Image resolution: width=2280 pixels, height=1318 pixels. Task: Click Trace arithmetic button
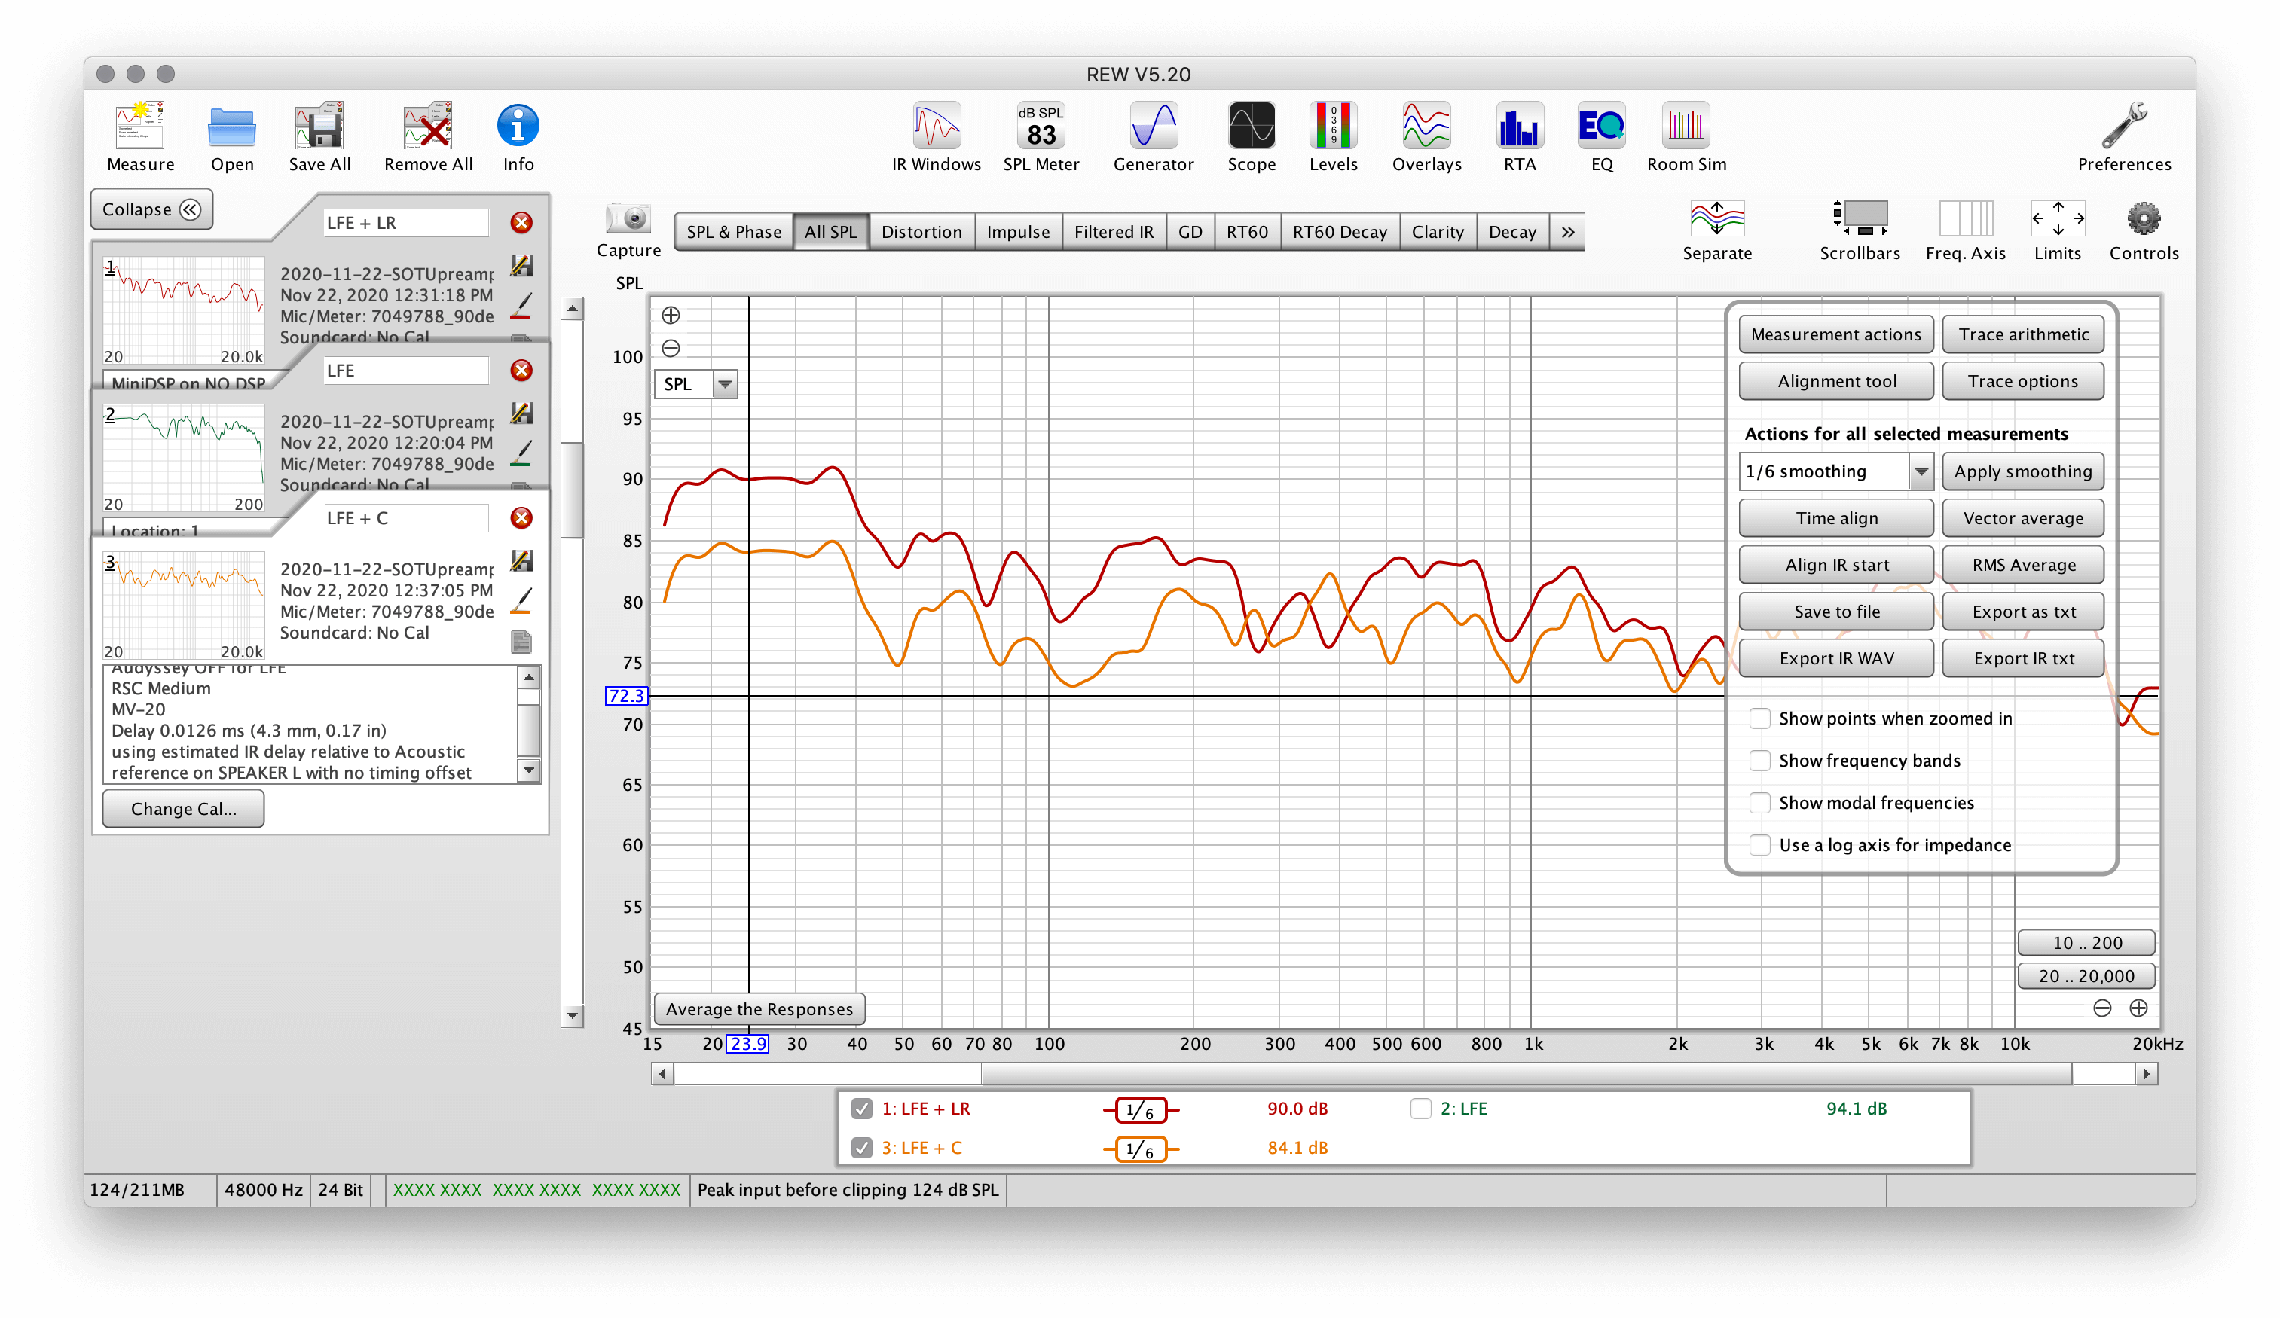click(2023, 334)
